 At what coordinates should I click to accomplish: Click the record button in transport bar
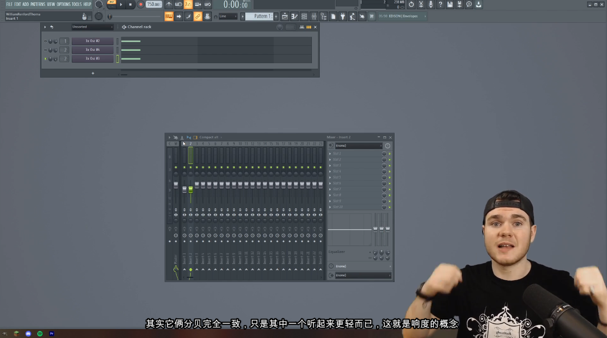141,4
